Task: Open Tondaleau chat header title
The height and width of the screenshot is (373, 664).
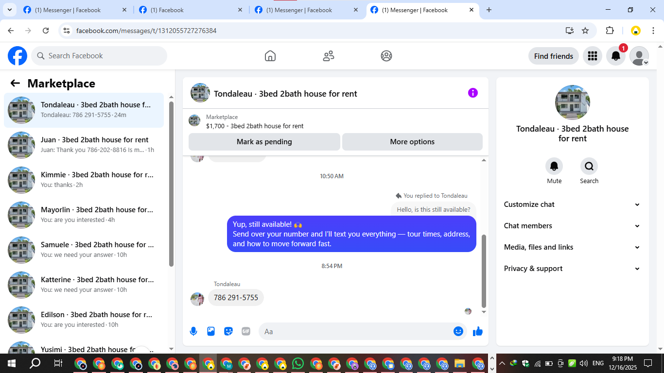Action: click(x=285, y=94)
